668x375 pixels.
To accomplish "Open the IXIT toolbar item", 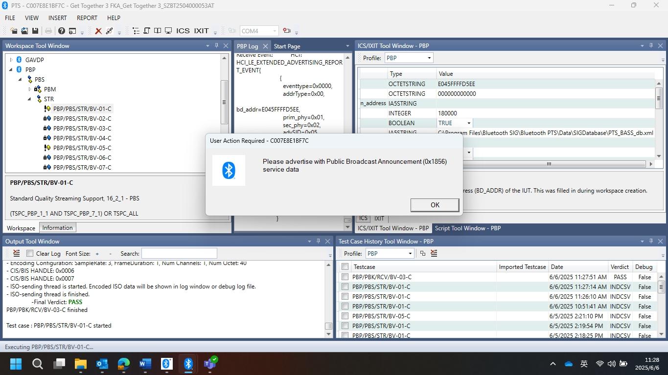I will [201, 31].
